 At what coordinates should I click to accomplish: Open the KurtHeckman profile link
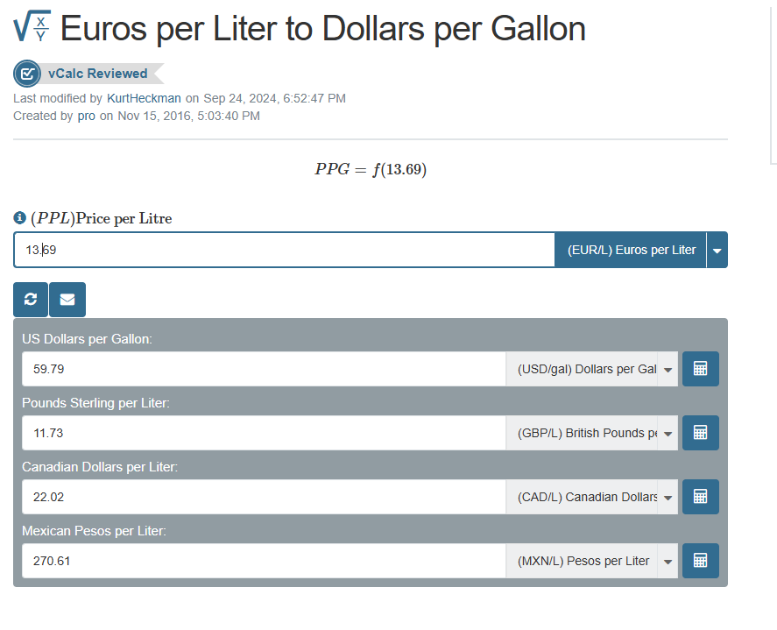[144, 98]
